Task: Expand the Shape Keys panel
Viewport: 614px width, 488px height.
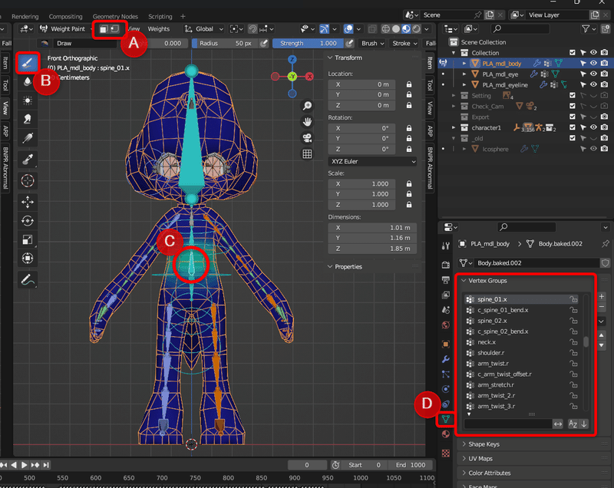Action: point(464,444)
